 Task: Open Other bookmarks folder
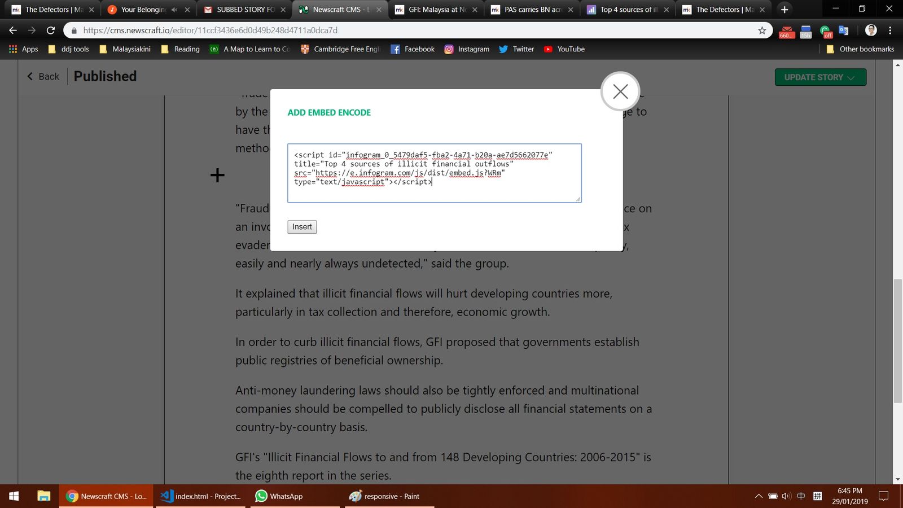pyautogui.click(x=860, y=49)
